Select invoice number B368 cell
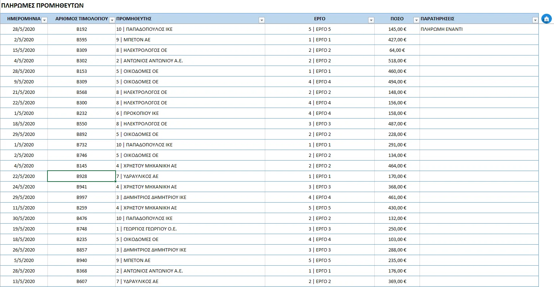 tap(82, 271)
